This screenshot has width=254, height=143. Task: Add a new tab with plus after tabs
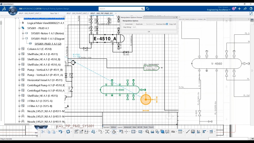tap(116, 14)
